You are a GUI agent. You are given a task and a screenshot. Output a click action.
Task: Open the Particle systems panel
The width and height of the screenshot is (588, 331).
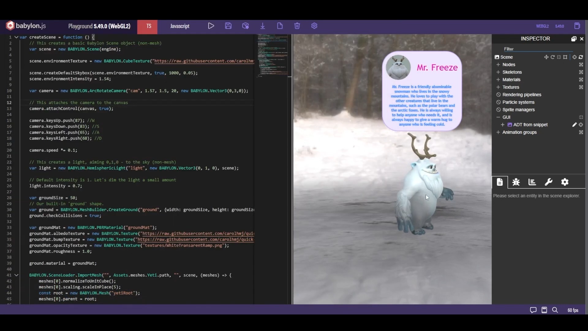518,102
